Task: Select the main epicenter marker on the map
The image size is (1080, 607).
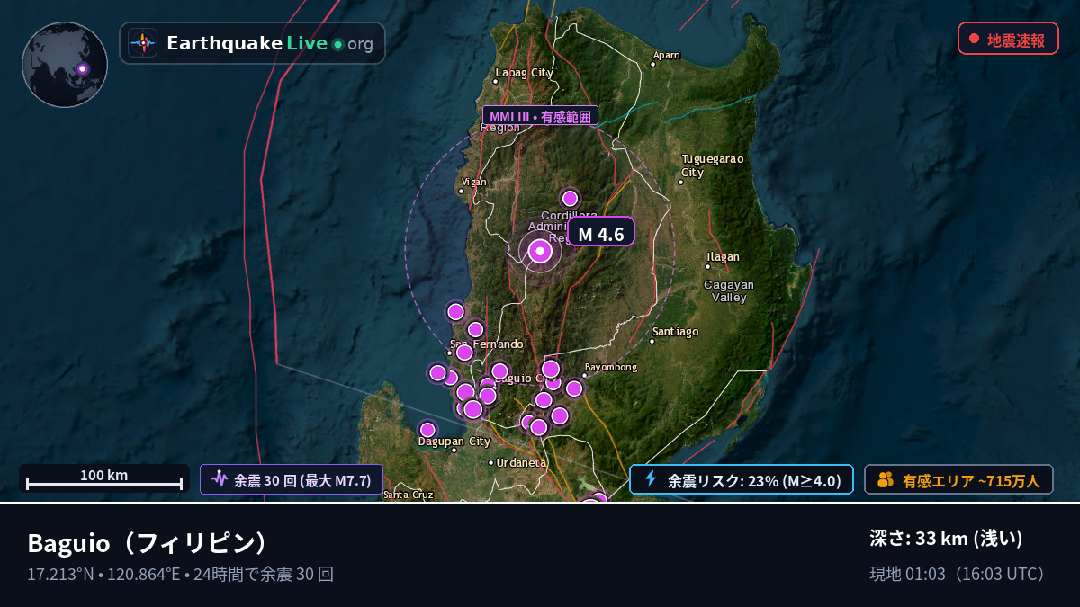Action: point(540,252)
